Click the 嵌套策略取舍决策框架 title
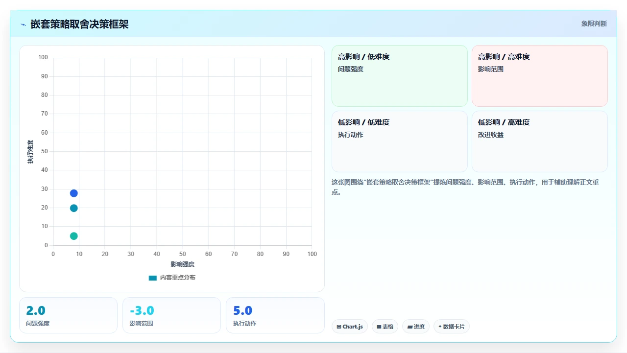The height and width of the screenshot is (353, 627). point(79,24)
